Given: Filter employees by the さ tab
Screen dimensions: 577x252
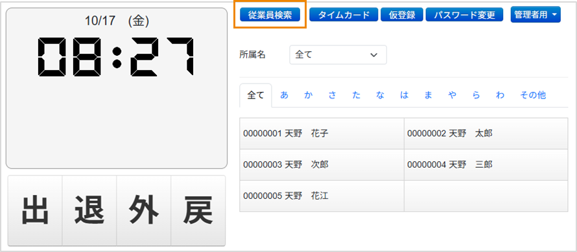Looking at the screenshot, I should click(333, 95).
